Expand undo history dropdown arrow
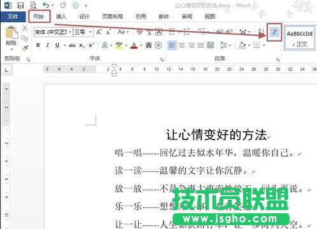The height and width of the screenshot is (229, 317). (x=52, y=6)
